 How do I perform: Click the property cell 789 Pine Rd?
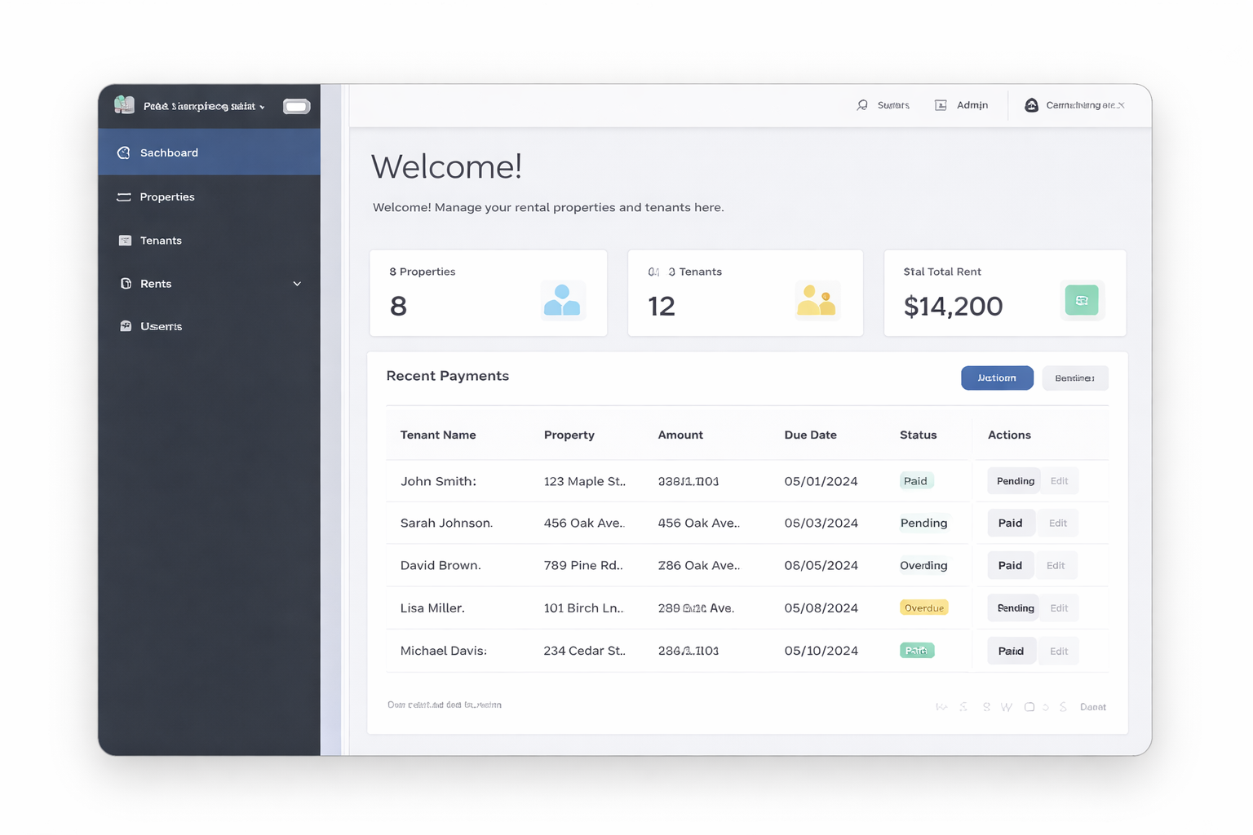tap(583, 565)
